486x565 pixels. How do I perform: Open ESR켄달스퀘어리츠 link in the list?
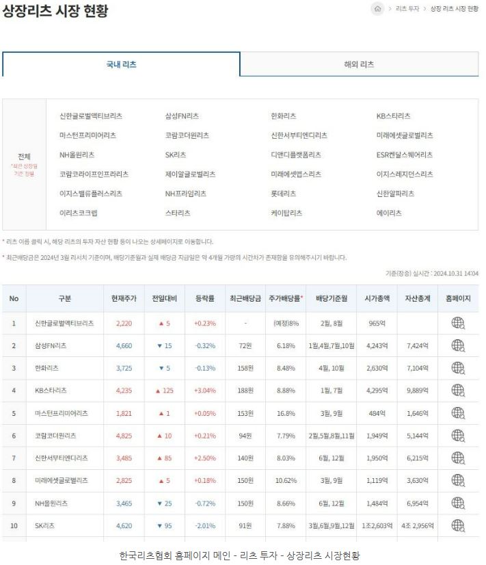click(404, 155)
